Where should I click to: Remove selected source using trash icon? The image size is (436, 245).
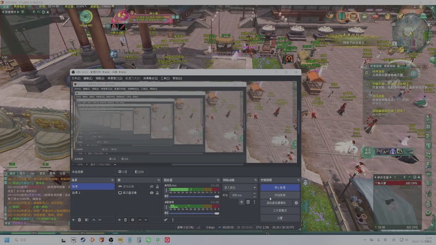point(125,220)
